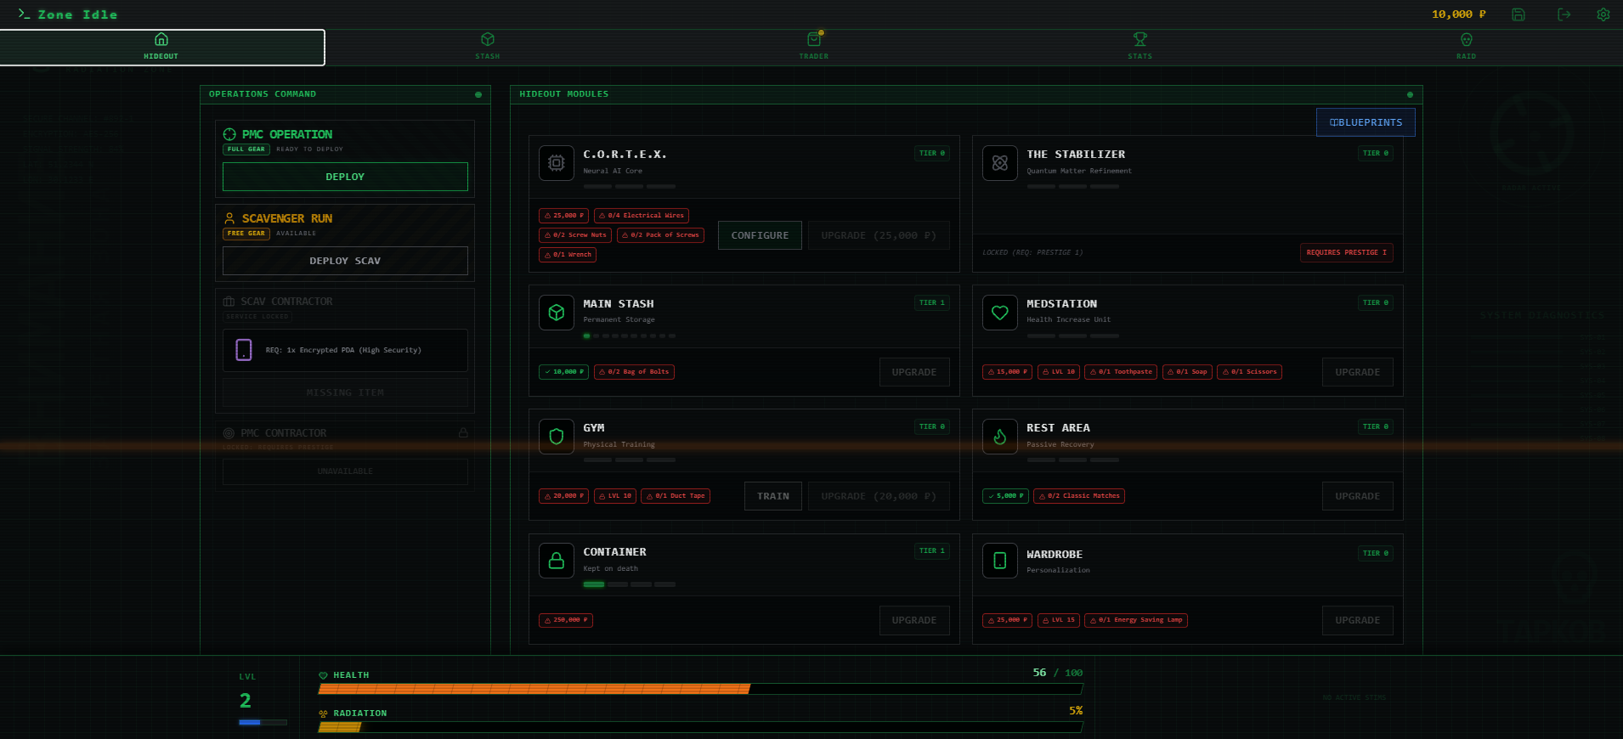Upgrade the Wardrobe module
Image resolution: width=1623 pixels, height=739 pixels.
1358,620
